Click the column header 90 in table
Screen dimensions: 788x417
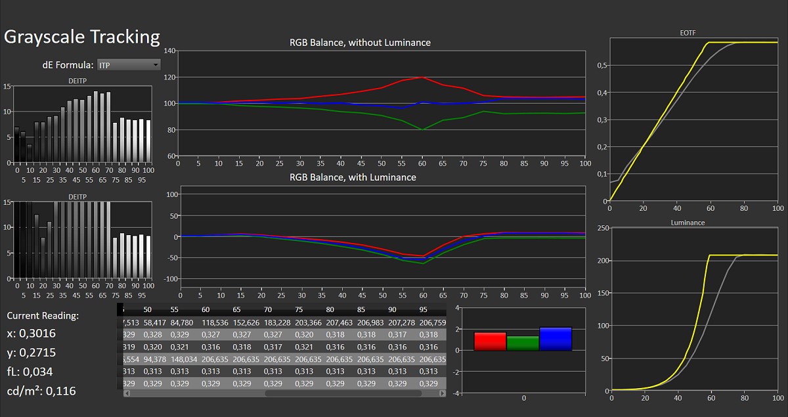(391, 309)
